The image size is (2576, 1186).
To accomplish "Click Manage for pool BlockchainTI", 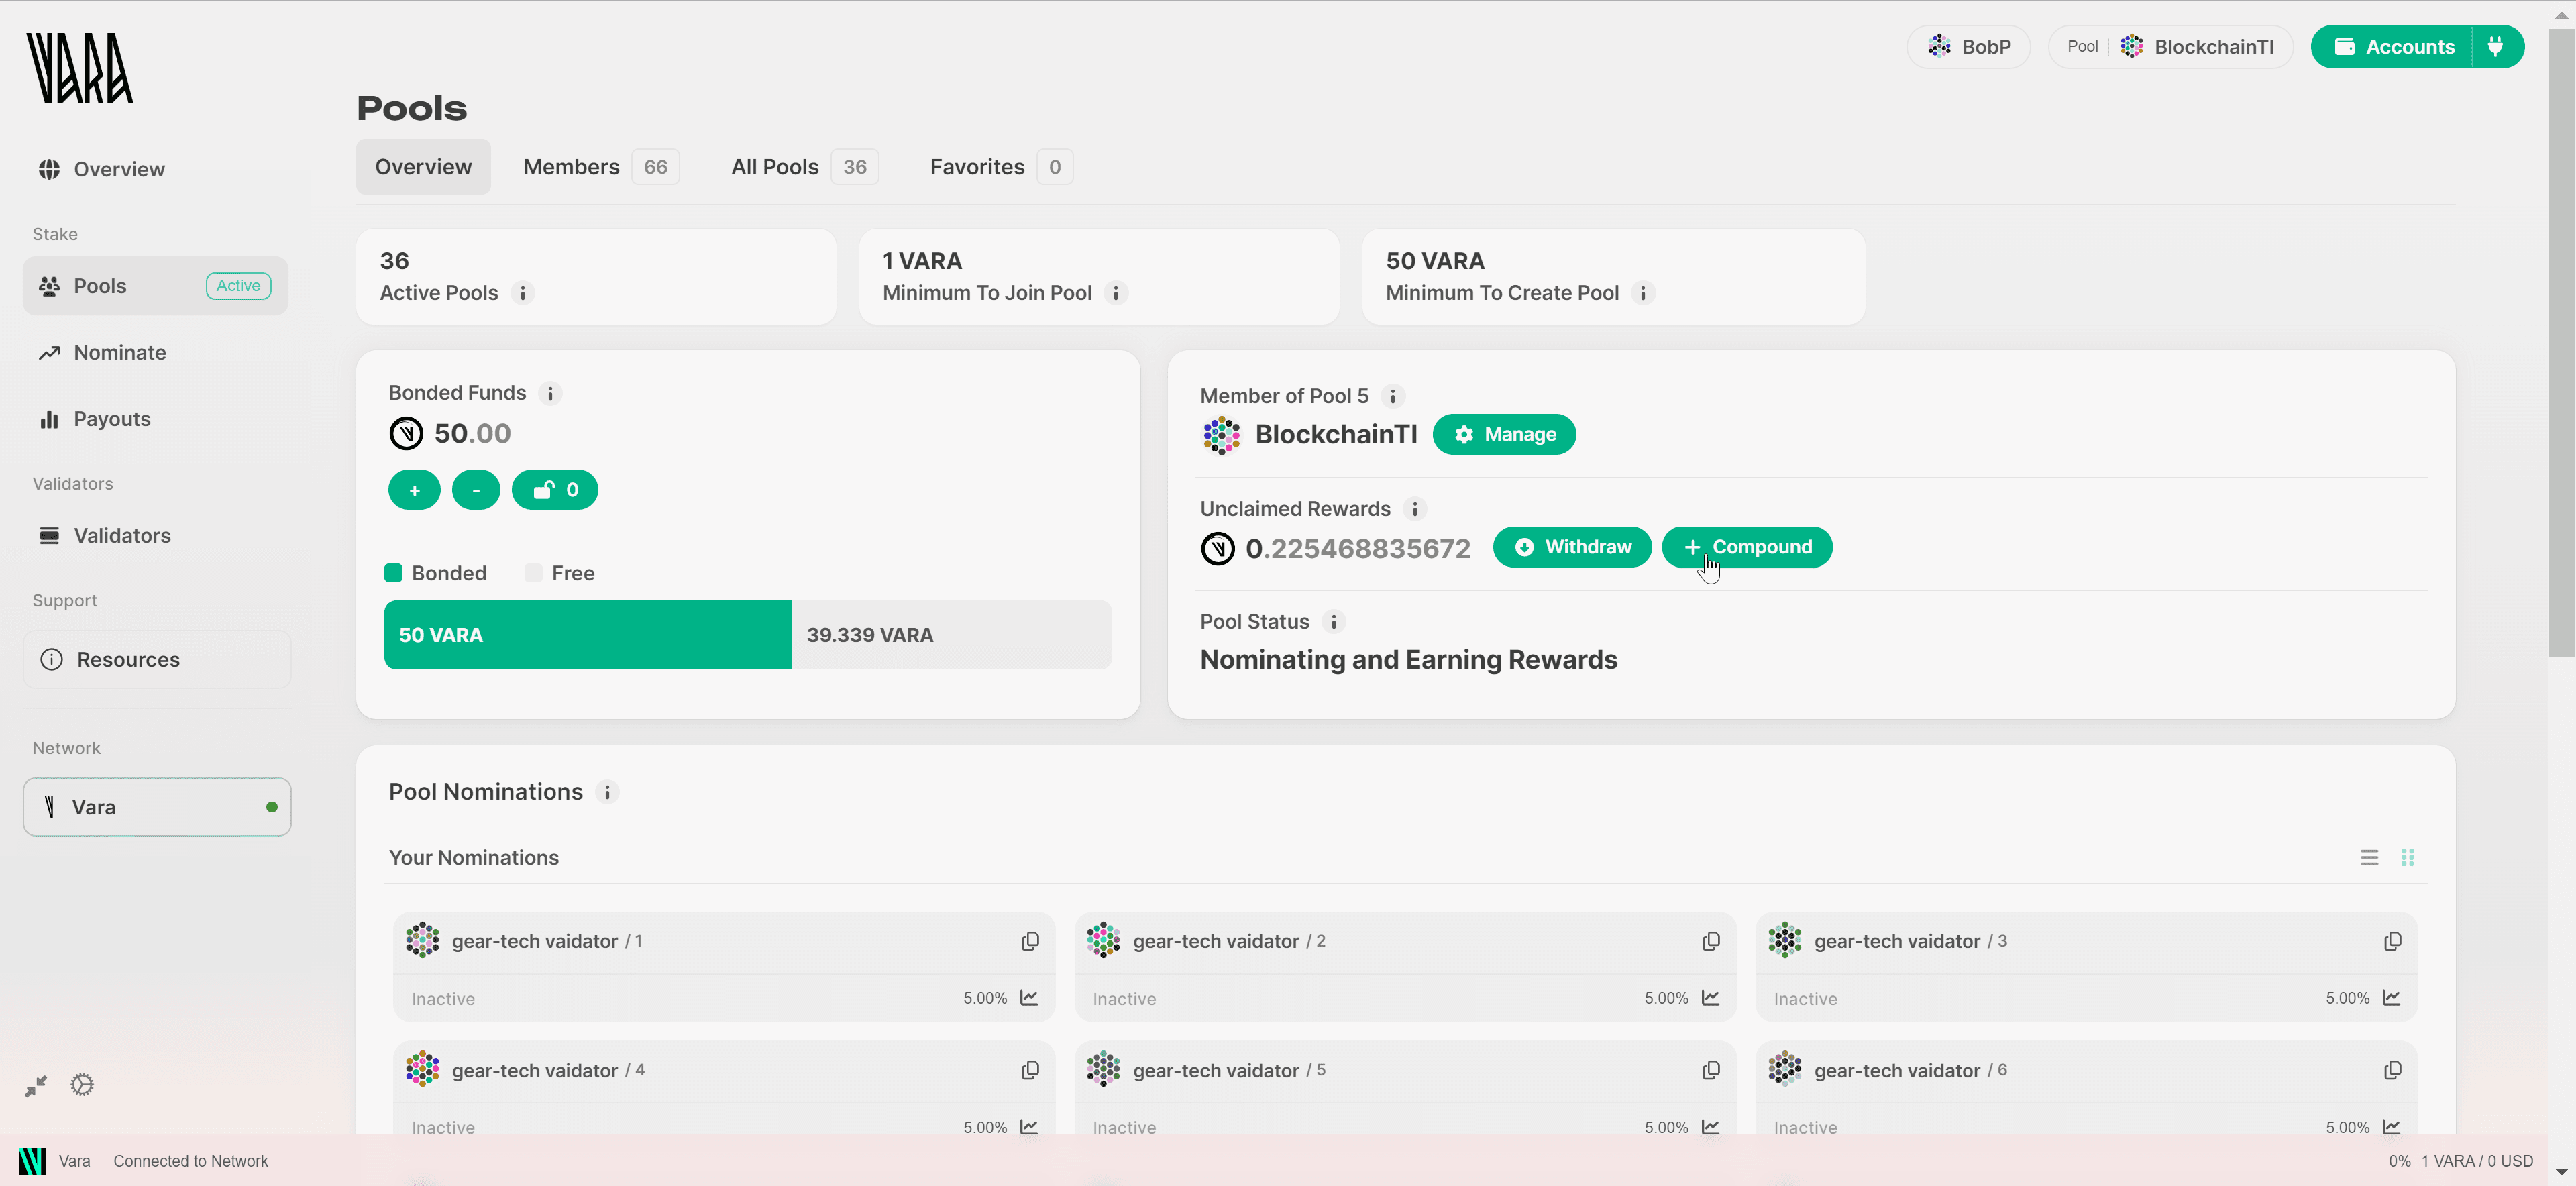I will click(x=1504, y=434).
